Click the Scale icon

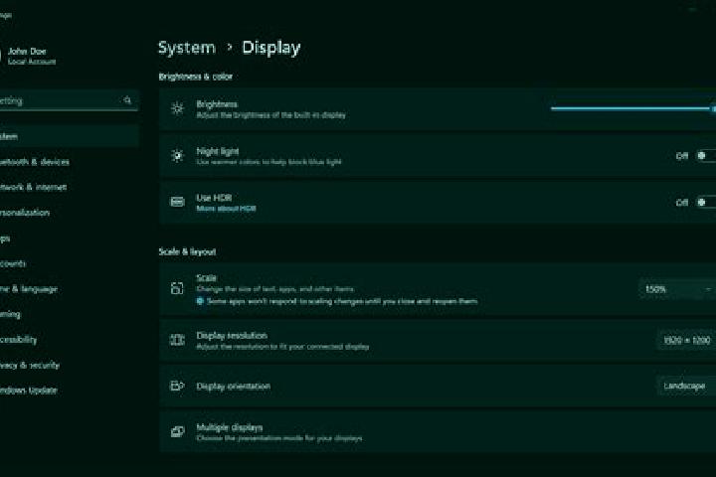[177, 288]
